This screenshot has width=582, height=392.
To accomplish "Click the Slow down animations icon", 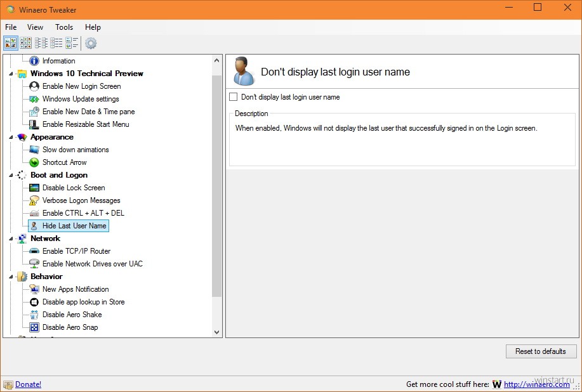I will 34,150.
